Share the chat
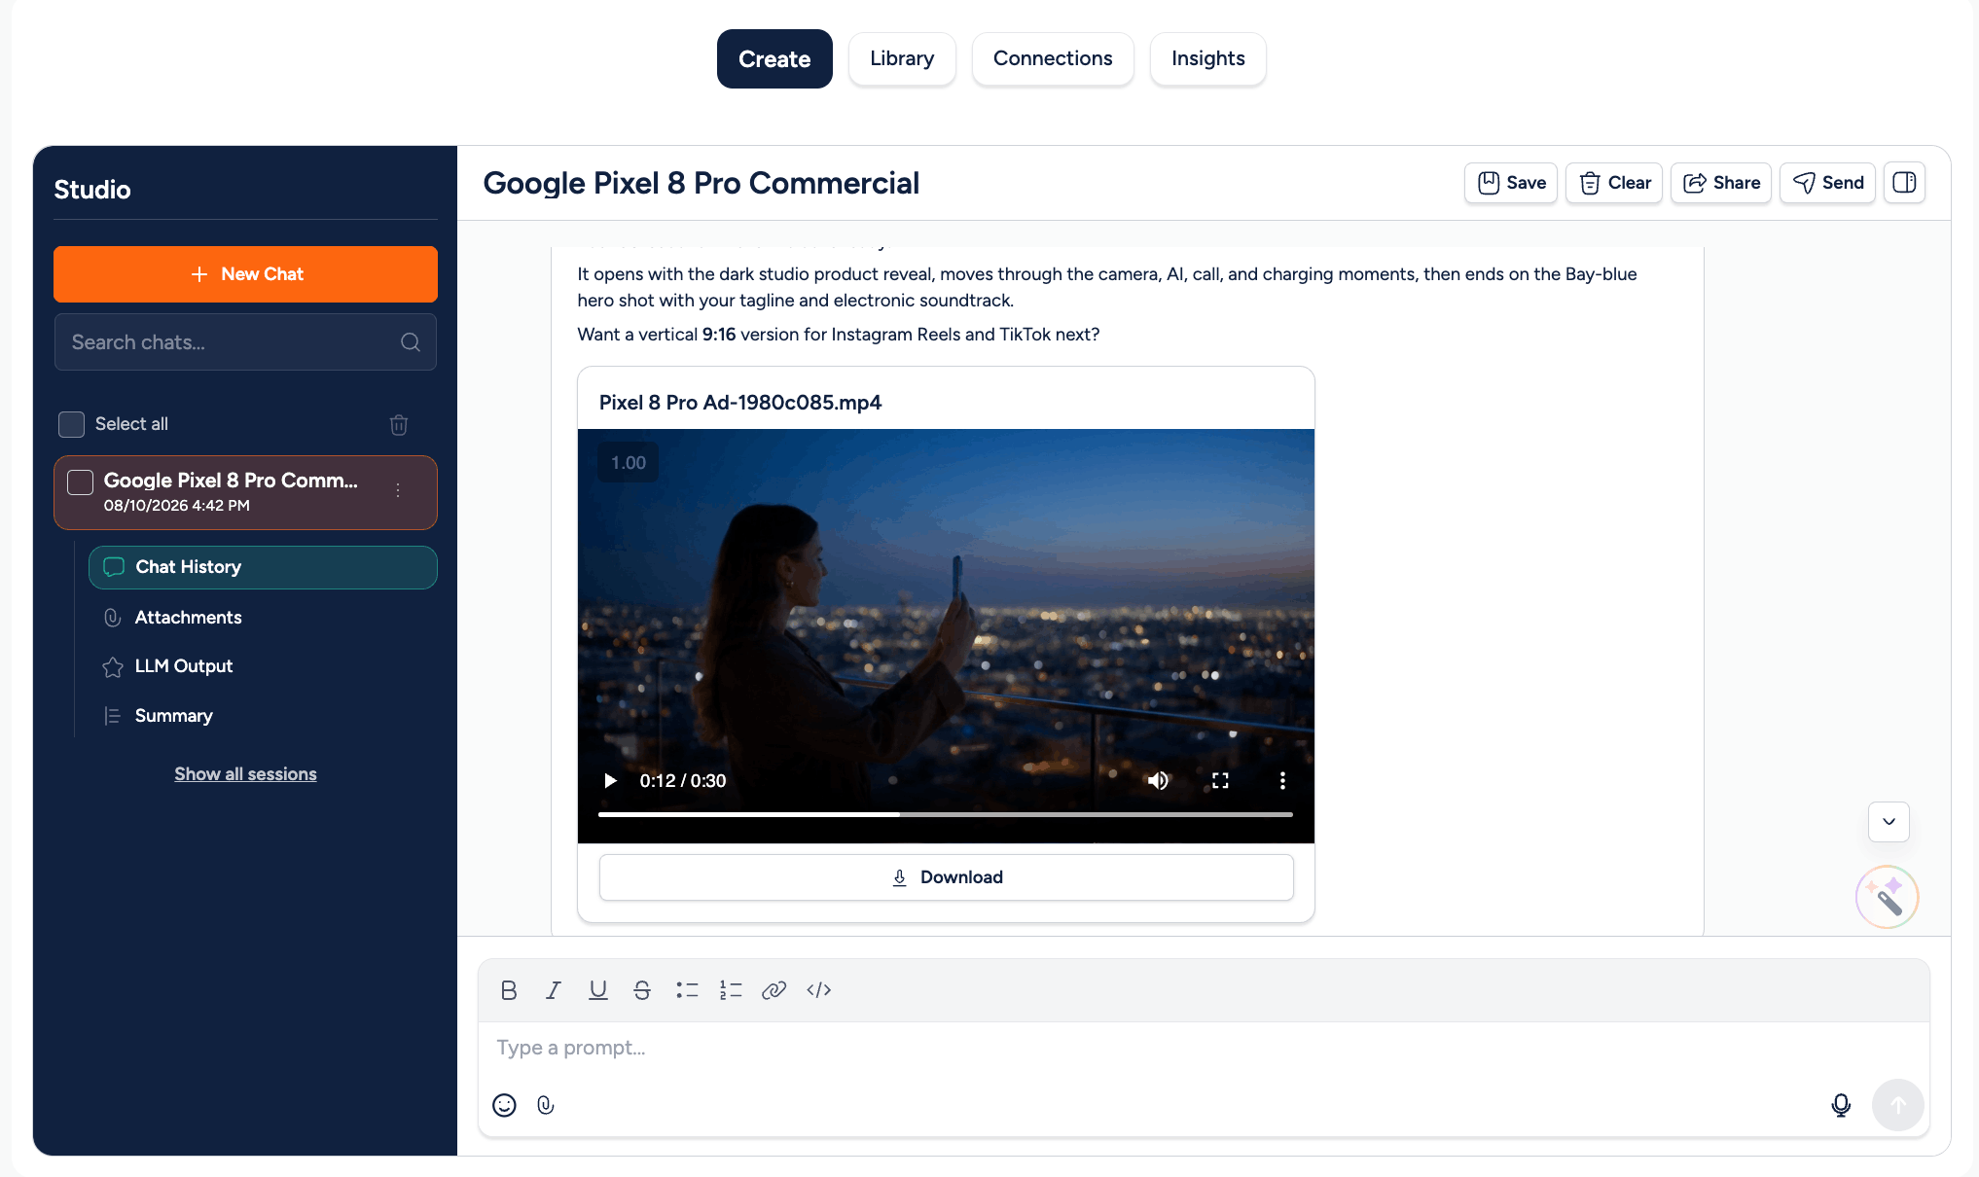The height and width of the screenshot is (1177, 1979). [1721, 183]
